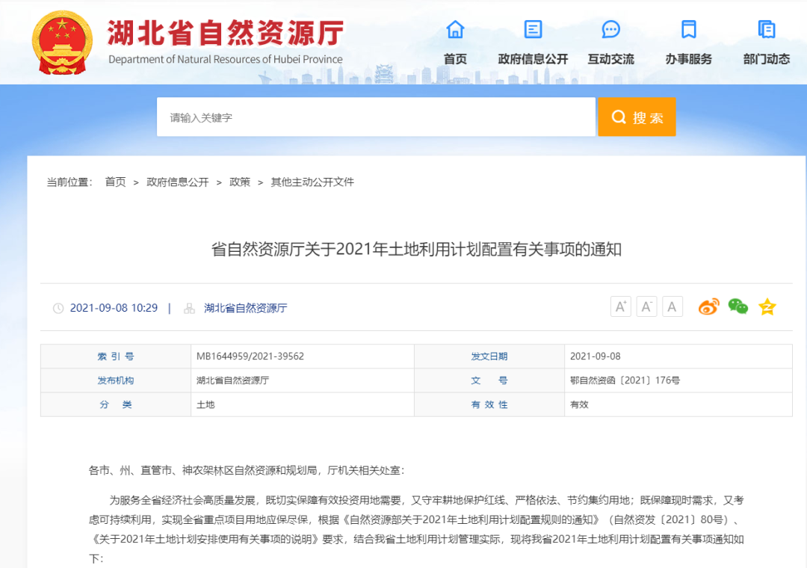Click the national emblem logo
The width and height of the screenshot is (807, 568).
tap(61, 42)
